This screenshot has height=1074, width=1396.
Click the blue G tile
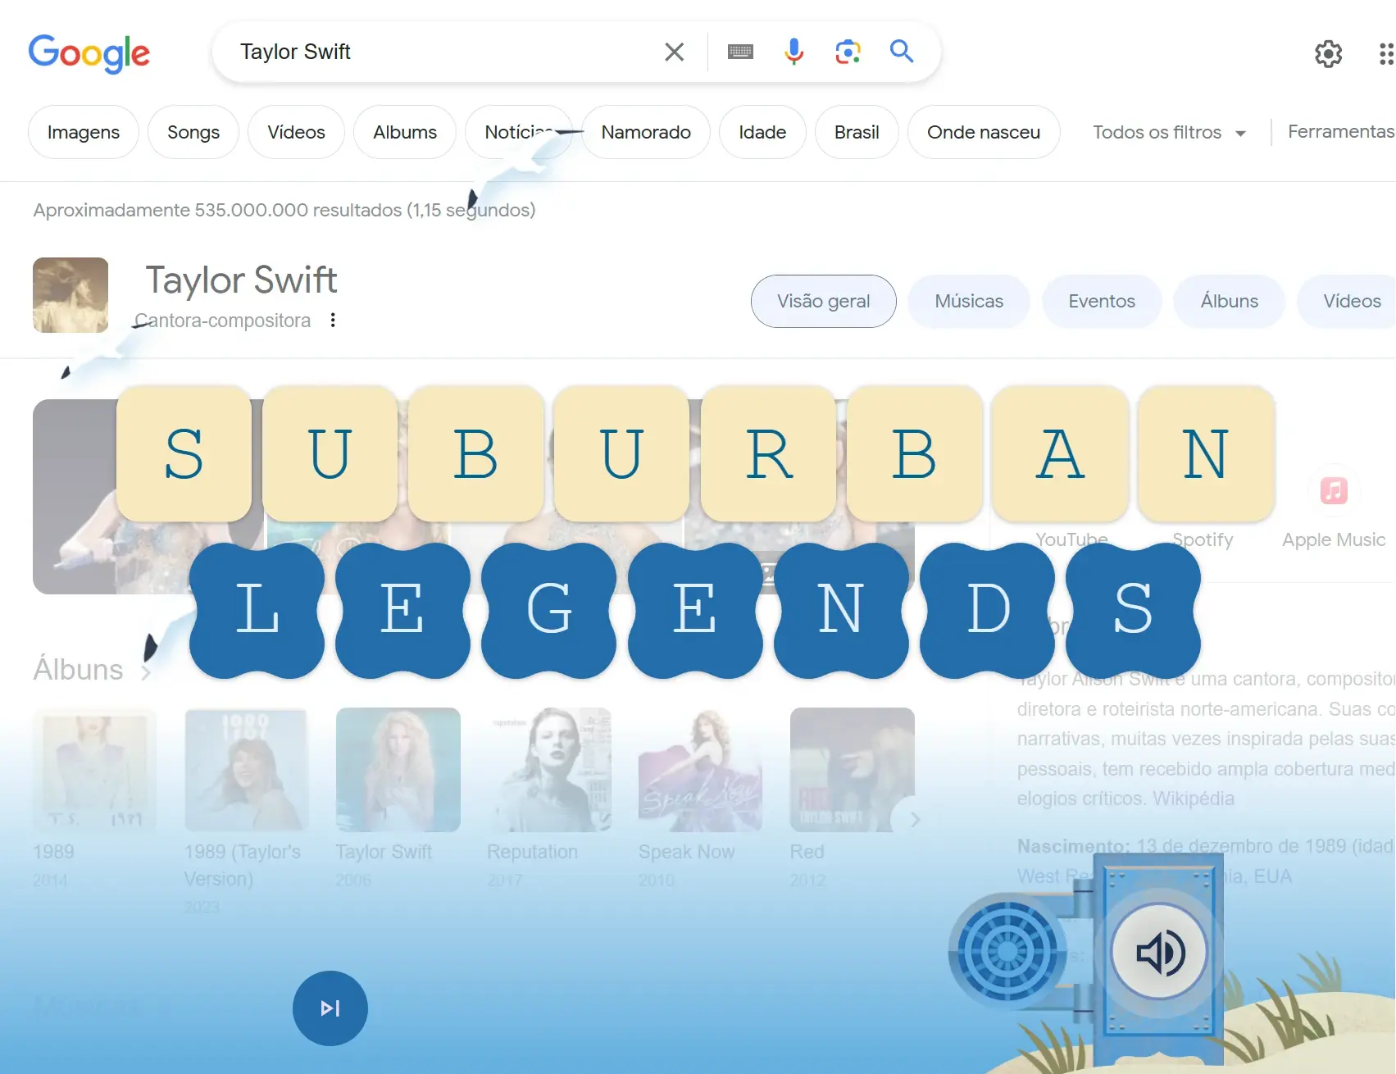pos(548,610)
